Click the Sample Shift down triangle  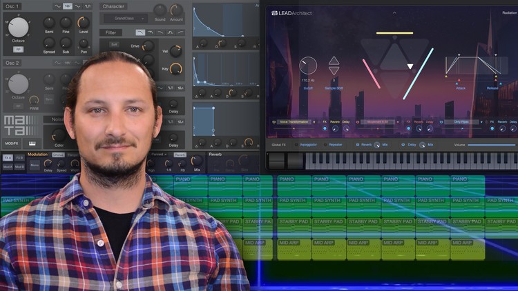[334, 70]
